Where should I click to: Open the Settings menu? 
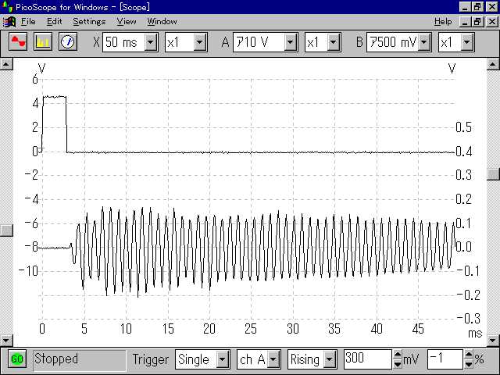89,22
